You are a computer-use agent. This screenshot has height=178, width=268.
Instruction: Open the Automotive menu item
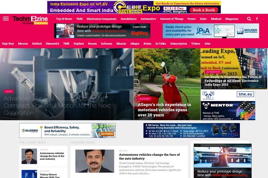148,19
